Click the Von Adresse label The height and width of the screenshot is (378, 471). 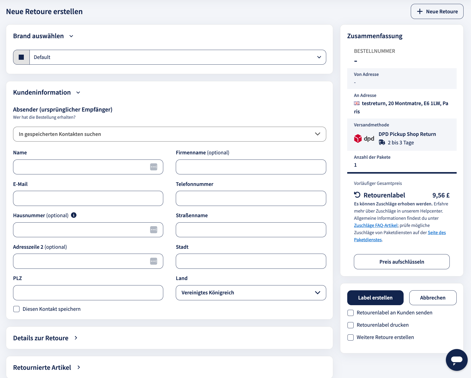coord(366,74)
